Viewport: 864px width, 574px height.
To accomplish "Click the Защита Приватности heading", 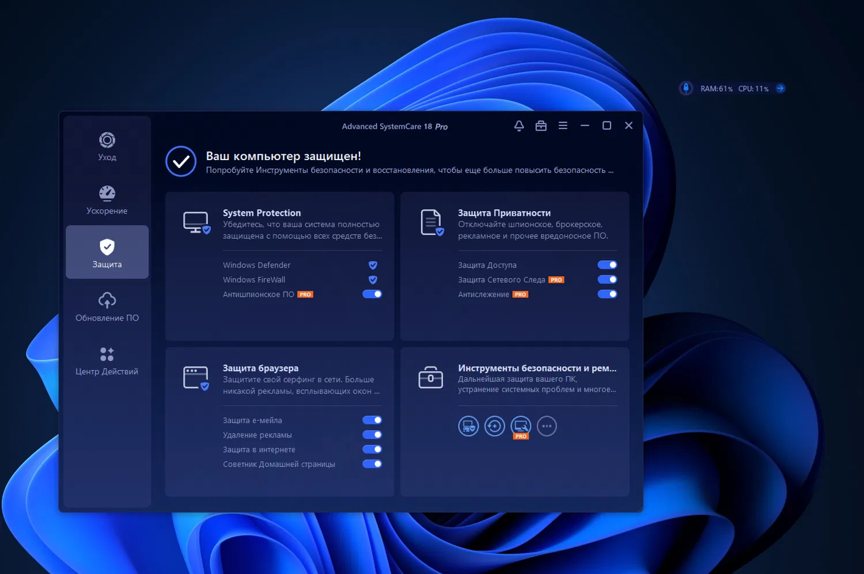I will point(505,213).
